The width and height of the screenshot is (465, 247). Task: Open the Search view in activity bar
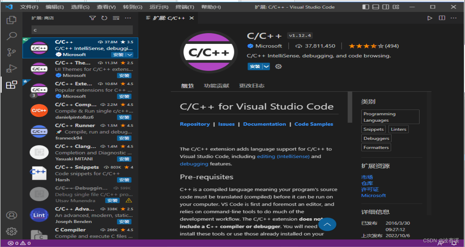tap(12, 36)
